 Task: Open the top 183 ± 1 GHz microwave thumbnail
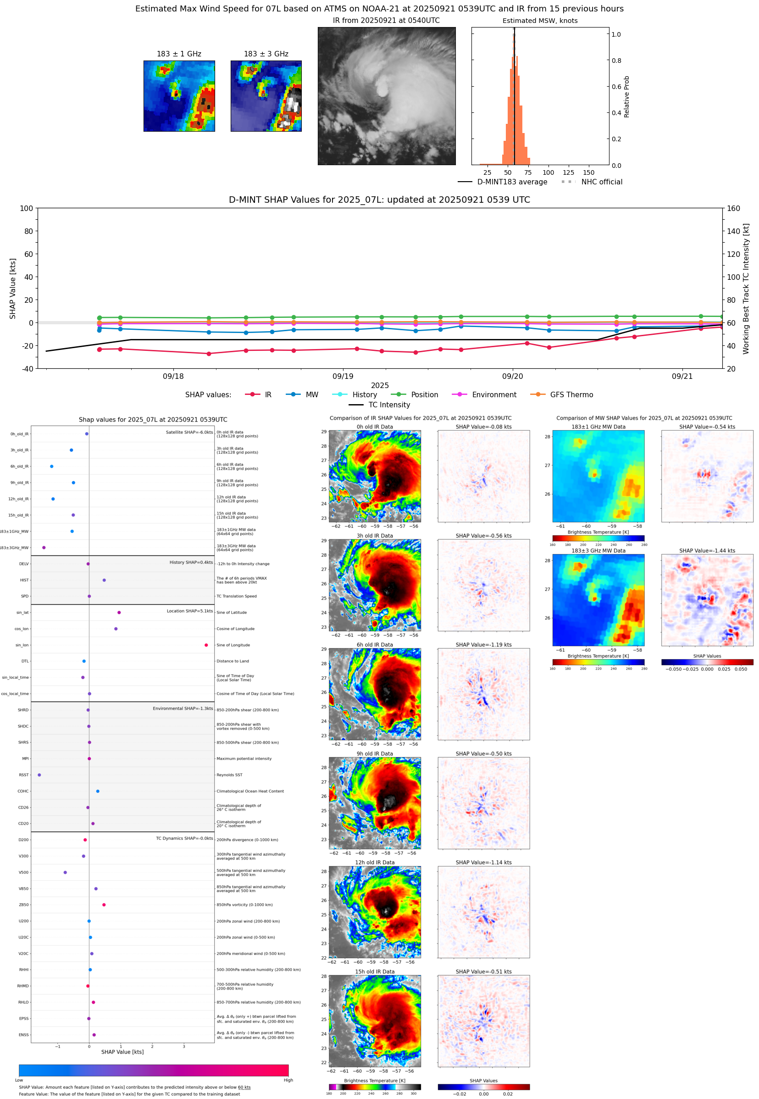pyautogui.click(x=179, y=96)
